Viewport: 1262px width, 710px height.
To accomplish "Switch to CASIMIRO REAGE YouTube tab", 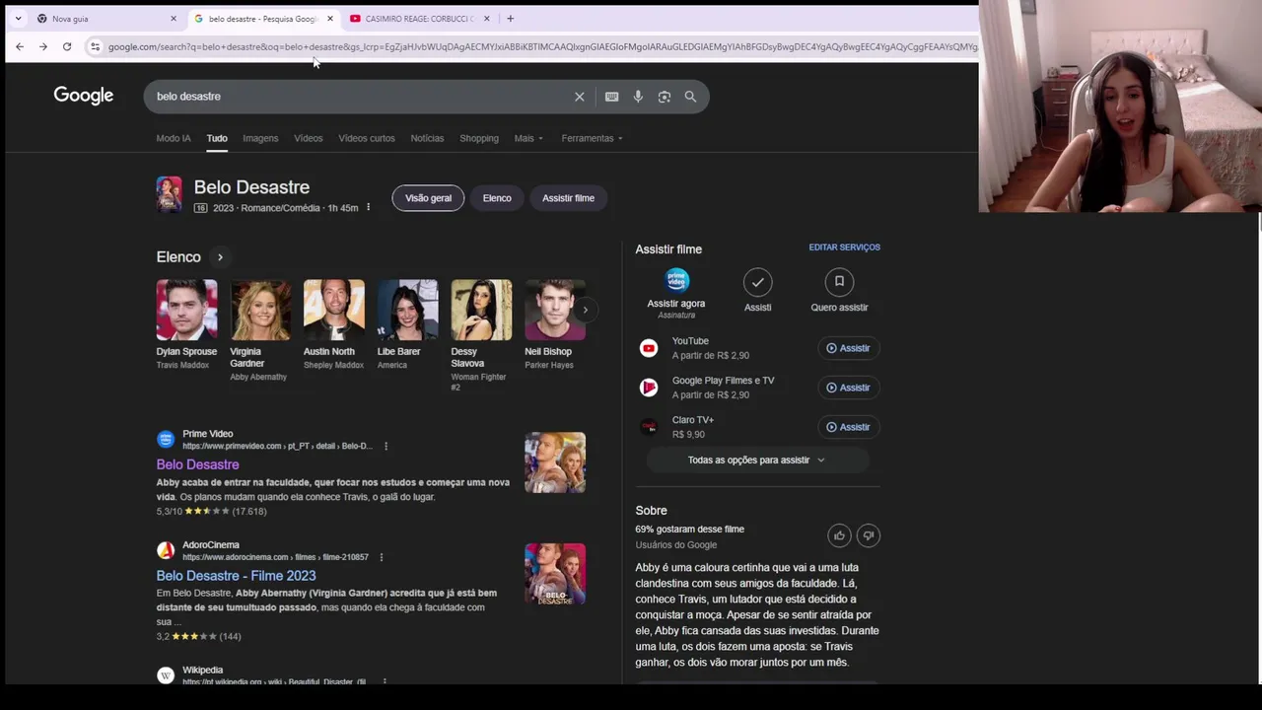I will click(419, 19).
